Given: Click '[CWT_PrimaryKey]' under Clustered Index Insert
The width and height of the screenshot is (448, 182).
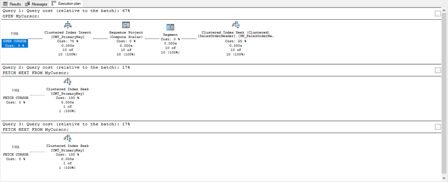Looking at the screenshot, I should coord(67,37).
